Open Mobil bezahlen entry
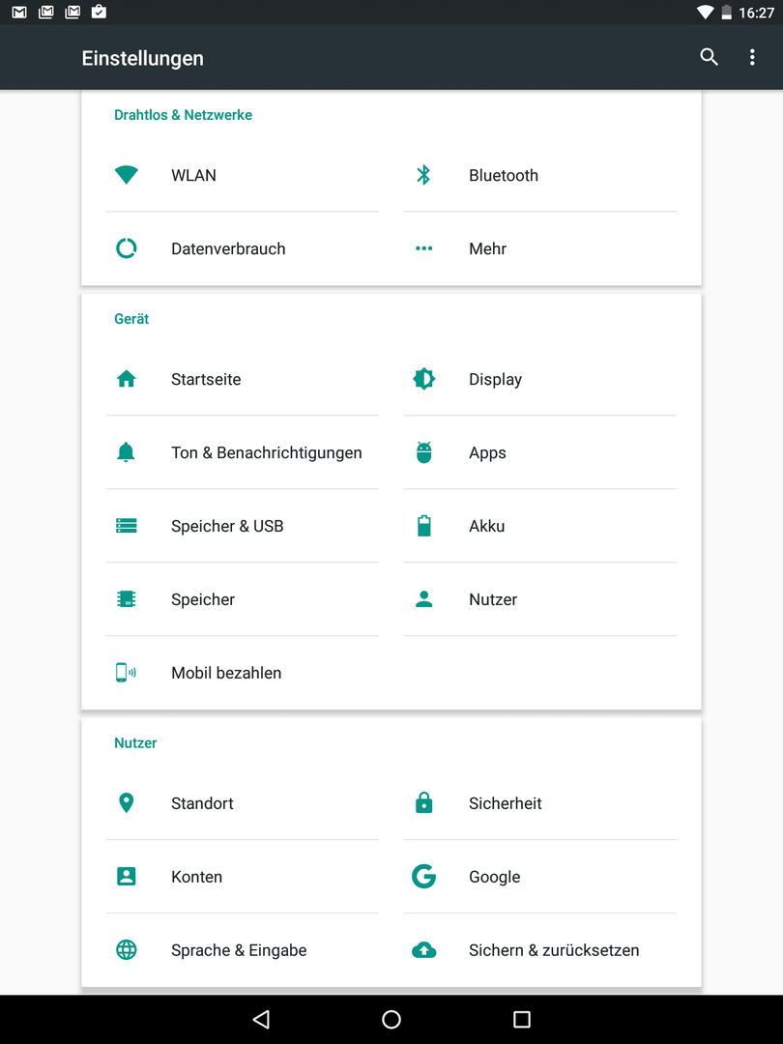This screenshot has height=1044, width=783. coord(243,673)
